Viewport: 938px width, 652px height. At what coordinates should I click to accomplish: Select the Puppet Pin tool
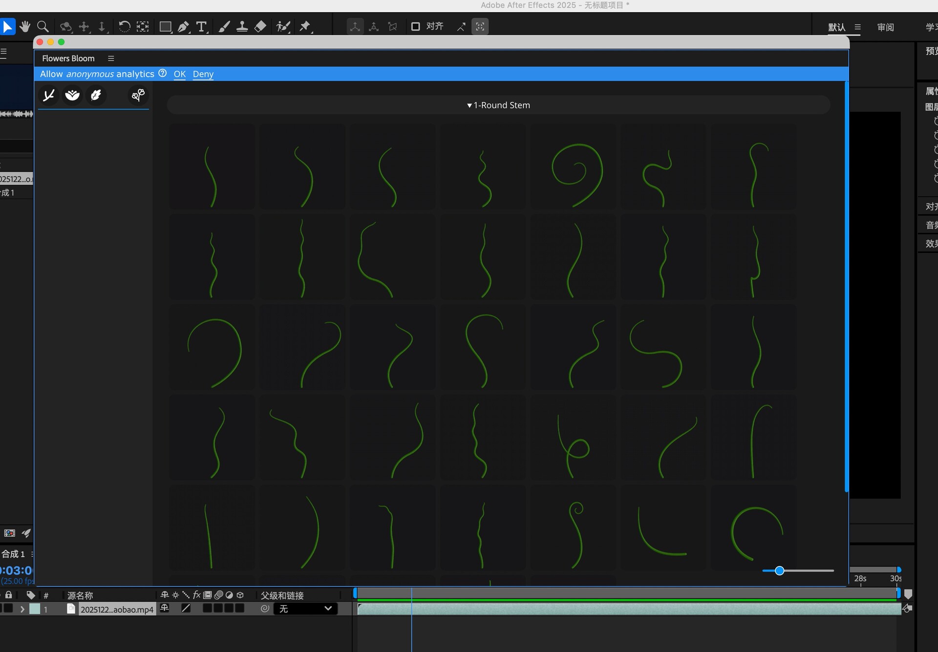[305, 26]
